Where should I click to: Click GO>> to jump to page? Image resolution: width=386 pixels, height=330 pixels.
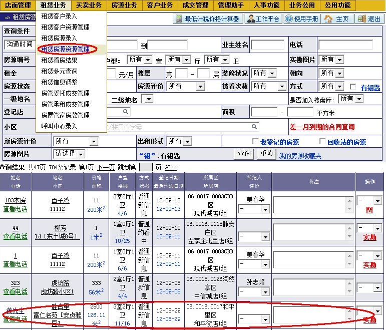(x=171, y=167)
